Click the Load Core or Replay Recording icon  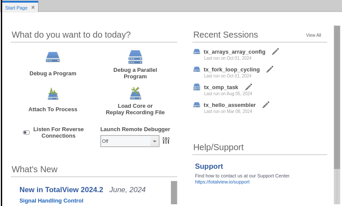click(x=135, y=93)
